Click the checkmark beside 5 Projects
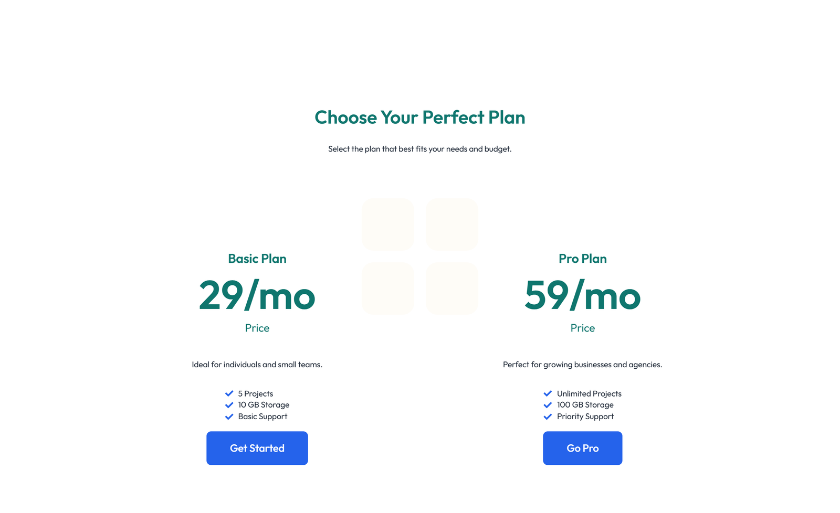The width and height of the screenshot is (840, 513). coord(229,393)
